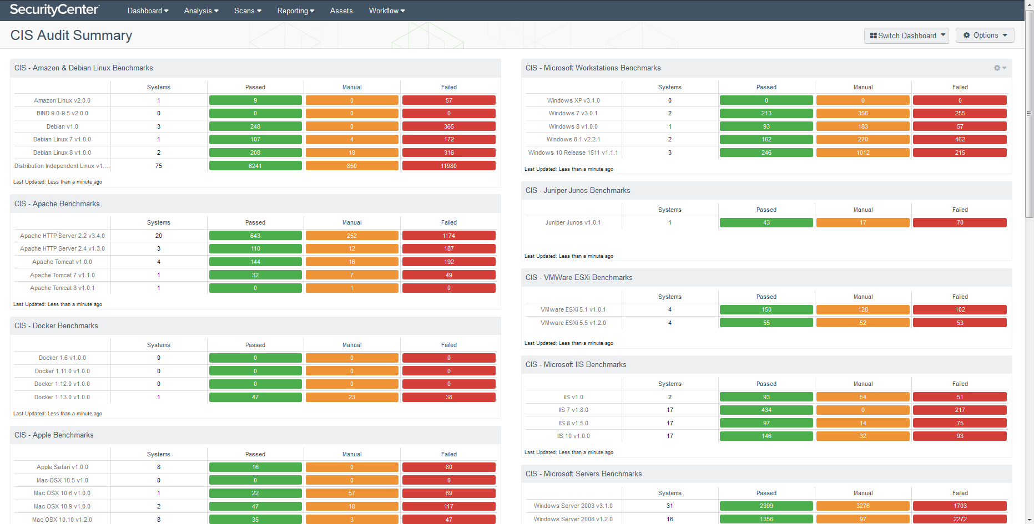
Task: Select the CIS - Apple Benchmarks panel title
Action: click(54, 435)
